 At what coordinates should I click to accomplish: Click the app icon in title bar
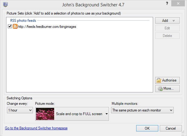tap(5, 5)
